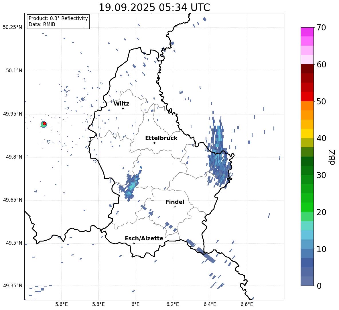Click the colorbar label 30
This screenshot has width=339, height=310.
(321, 175)
